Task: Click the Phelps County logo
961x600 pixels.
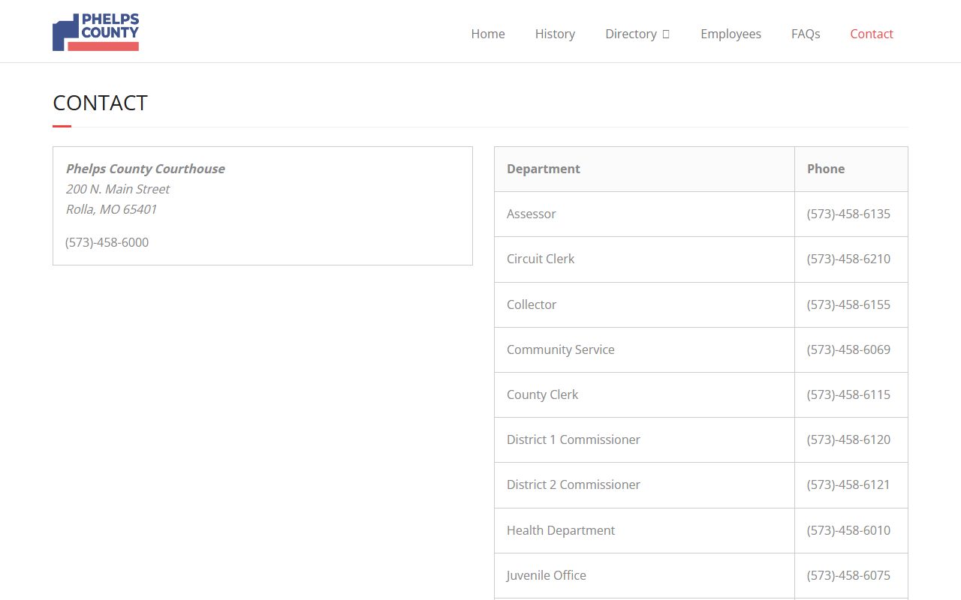Action: 95,32
